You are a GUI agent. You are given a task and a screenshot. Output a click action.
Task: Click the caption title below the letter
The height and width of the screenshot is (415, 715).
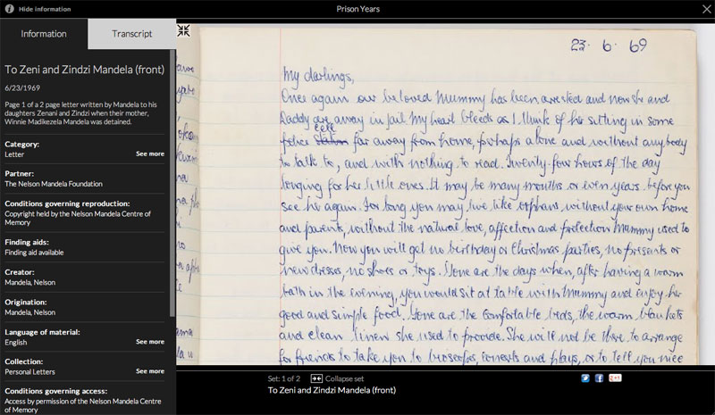click(332, 390)
